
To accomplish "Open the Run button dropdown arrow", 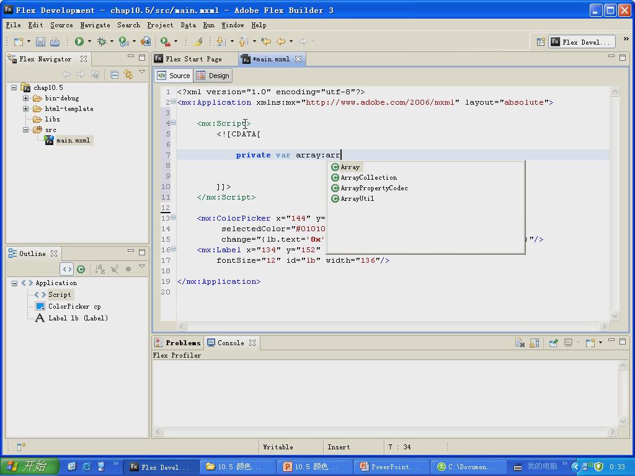I will coord(89,42).
